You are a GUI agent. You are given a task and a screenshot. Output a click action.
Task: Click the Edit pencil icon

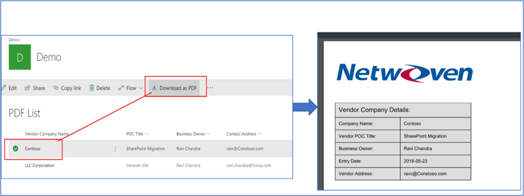point(4,88)
